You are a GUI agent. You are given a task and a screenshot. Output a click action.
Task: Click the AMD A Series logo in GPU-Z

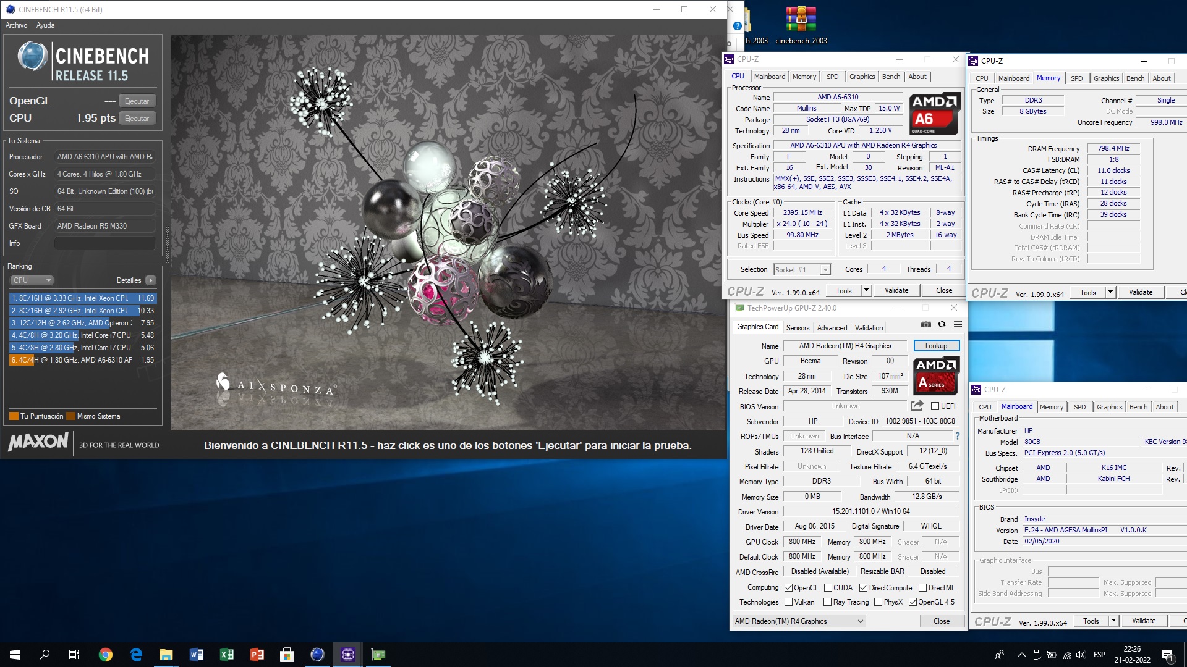[x=937, y=375]
